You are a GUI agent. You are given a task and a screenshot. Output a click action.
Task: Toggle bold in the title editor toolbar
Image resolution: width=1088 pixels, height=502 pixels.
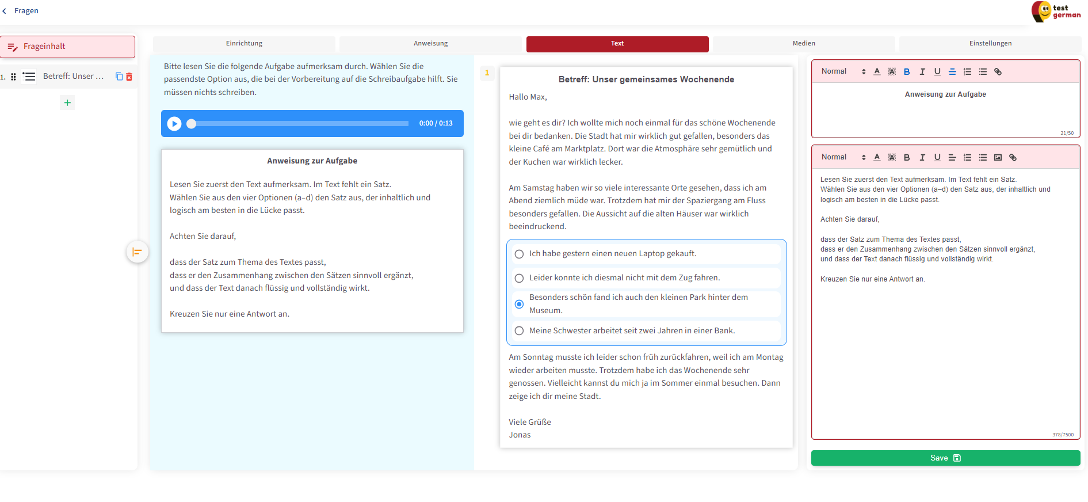click(907, 72)
